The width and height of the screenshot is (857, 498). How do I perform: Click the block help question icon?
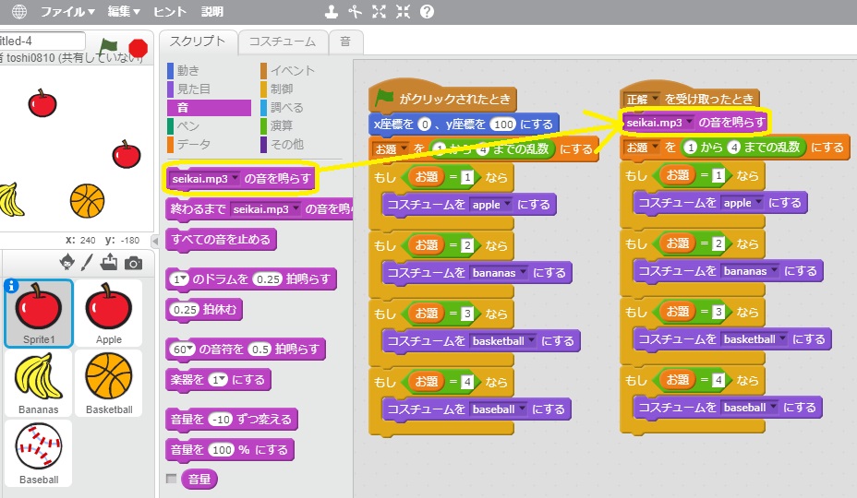pyautogui.click(x=427, y=11)
